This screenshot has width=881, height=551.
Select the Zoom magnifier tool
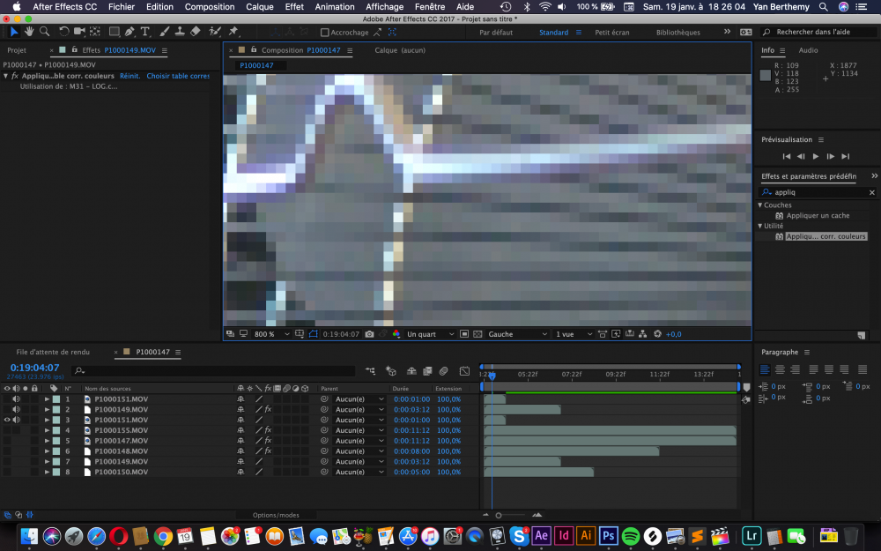44,32
